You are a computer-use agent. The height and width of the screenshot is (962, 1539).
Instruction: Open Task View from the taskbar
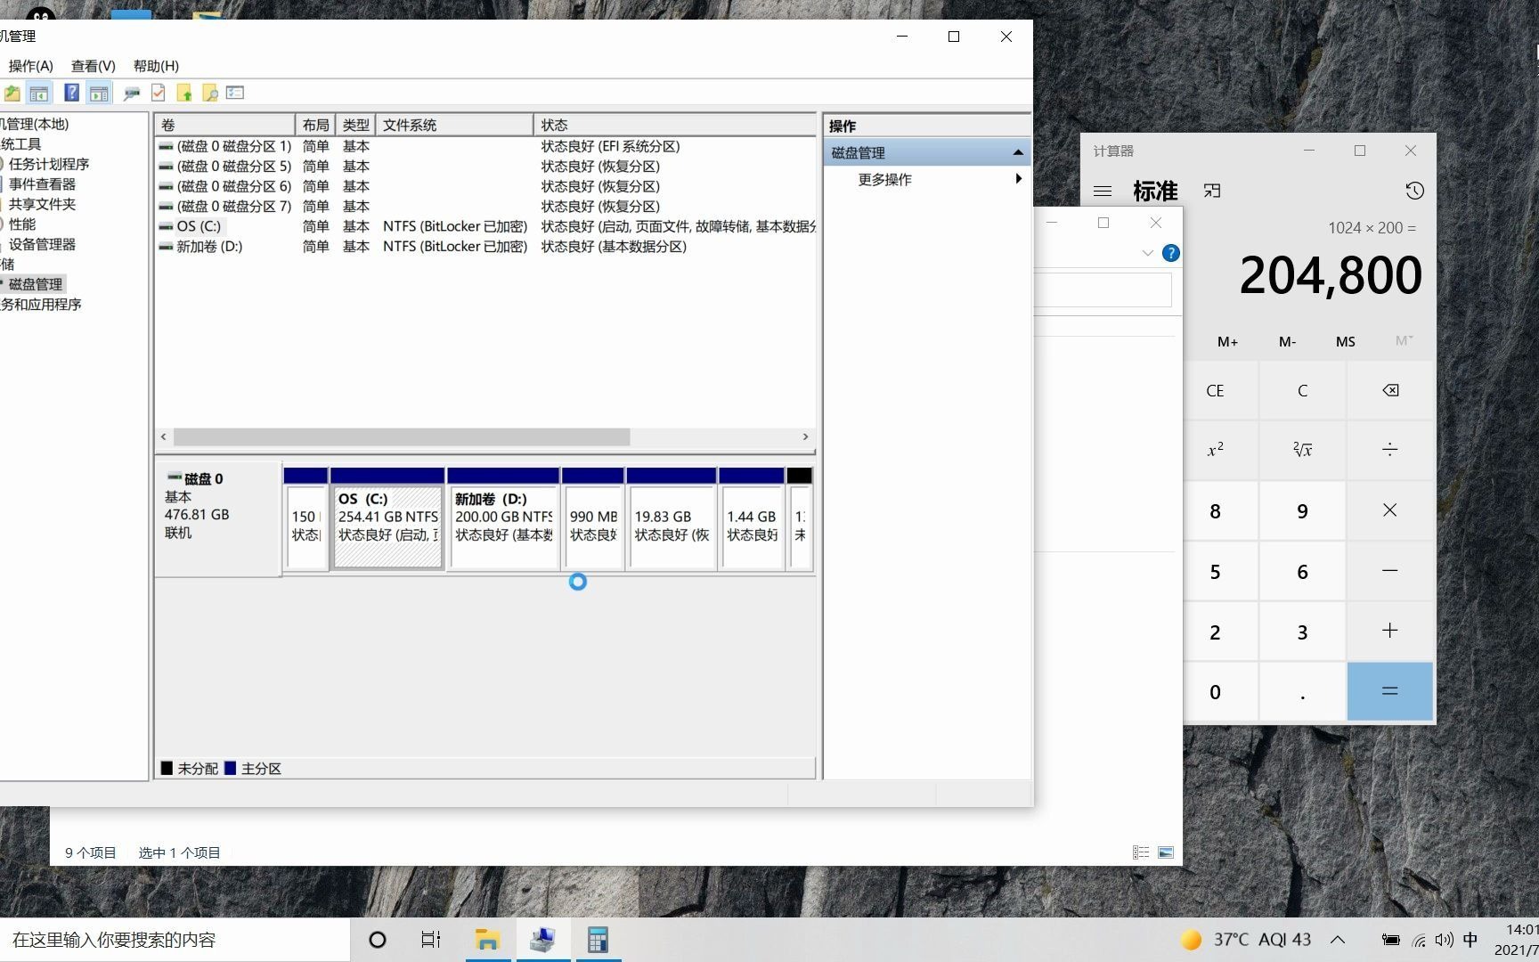click(431, 940)
